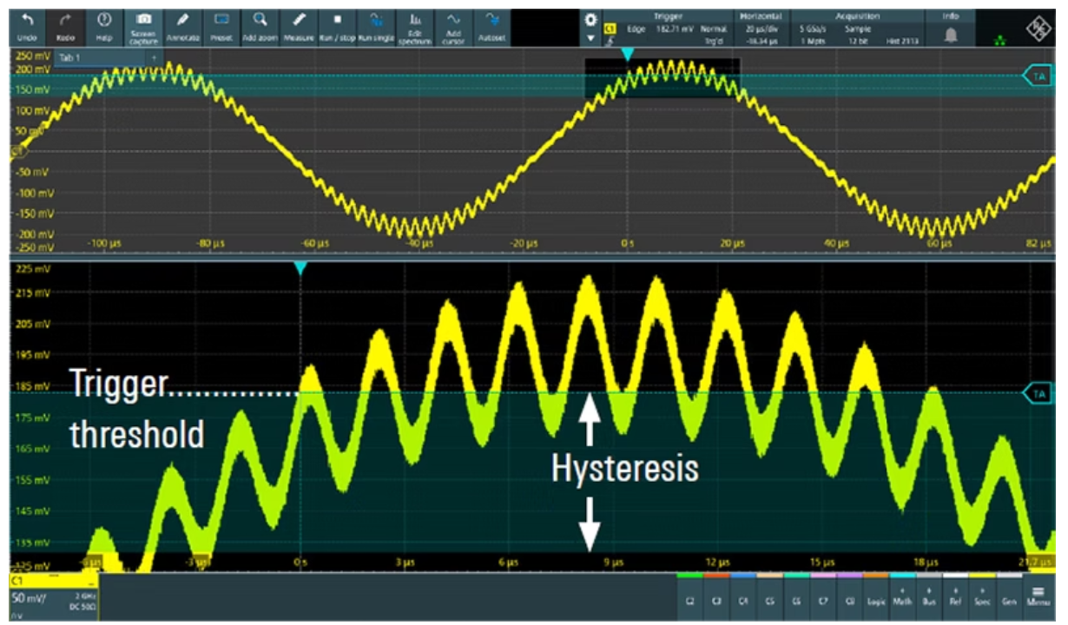Enable the Logic channel button
The image size is (1068, 625).
coord(876,599)
